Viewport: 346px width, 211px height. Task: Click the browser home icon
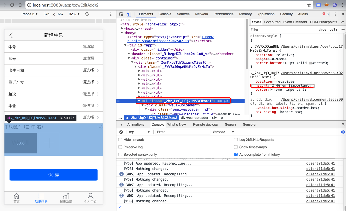20,5
